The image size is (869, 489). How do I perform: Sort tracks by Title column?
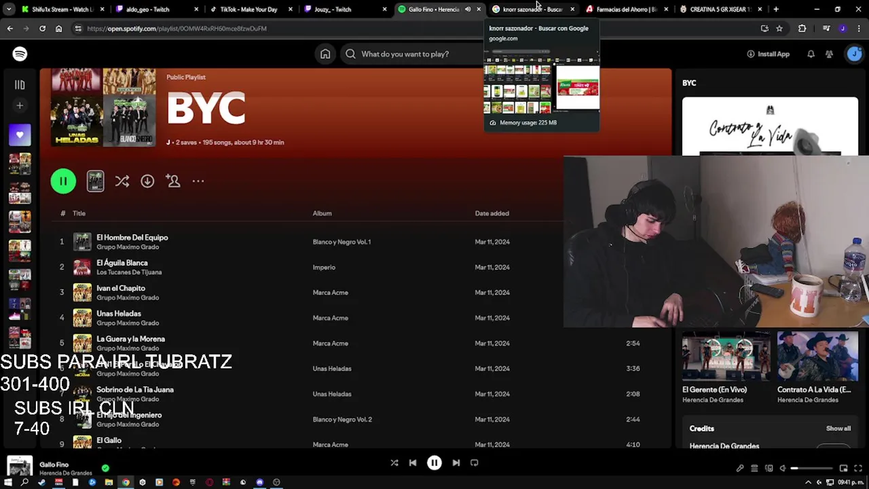[79, 213]
